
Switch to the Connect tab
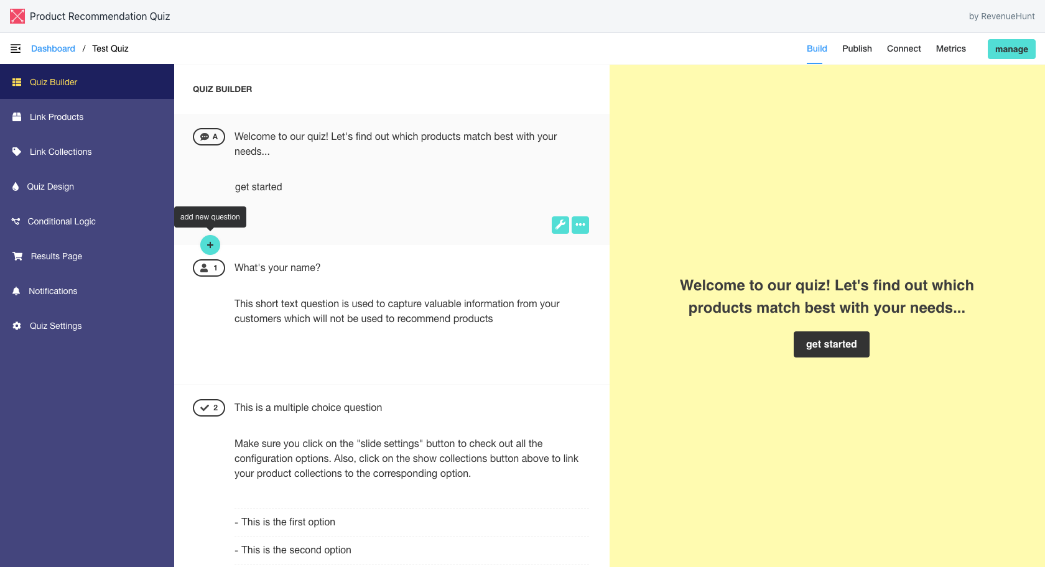pos(904,48)
